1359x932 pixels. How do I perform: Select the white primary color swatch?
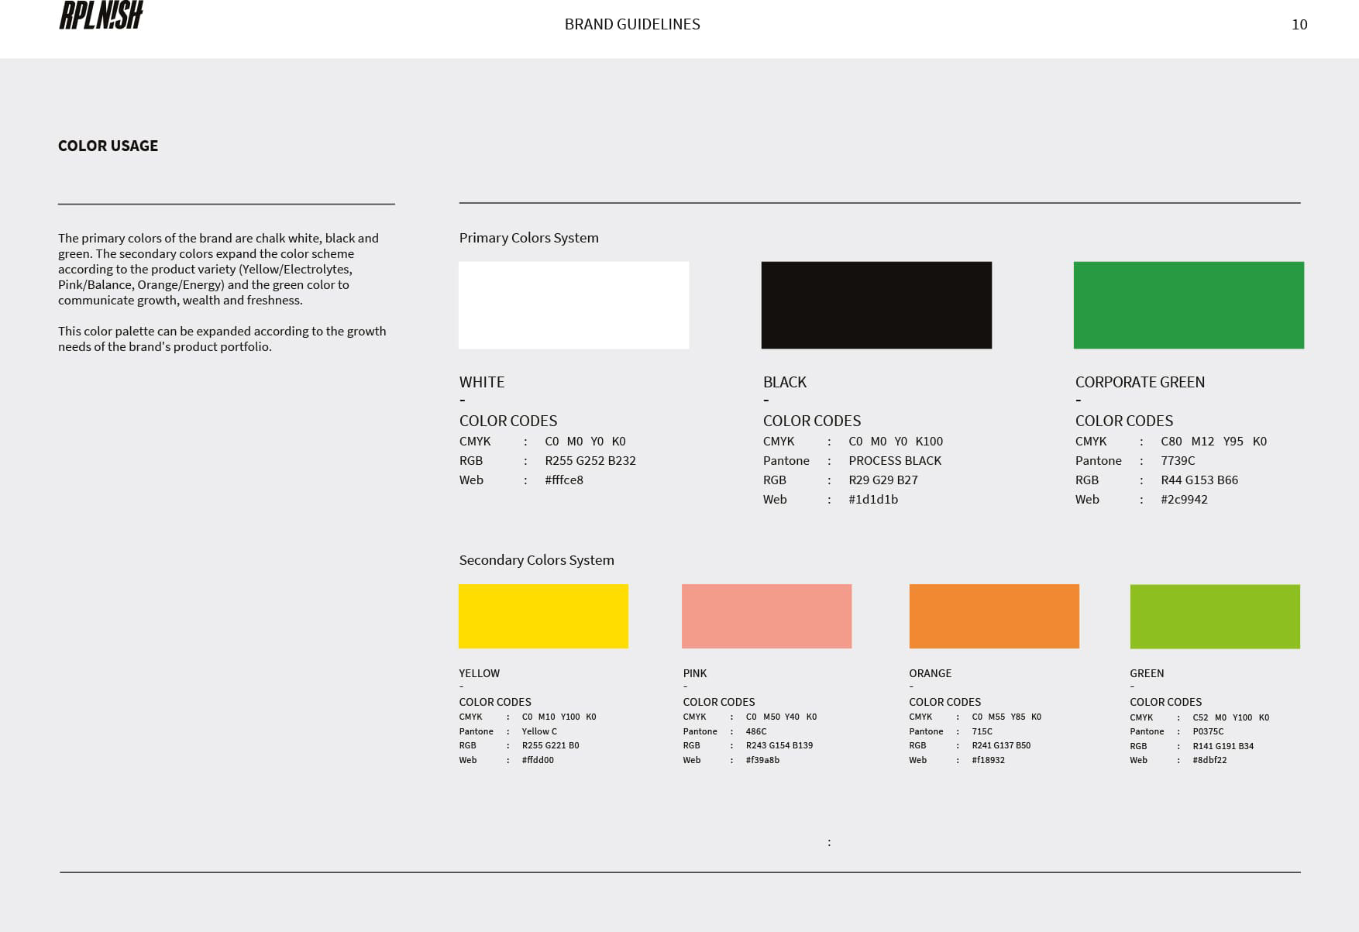573,304
